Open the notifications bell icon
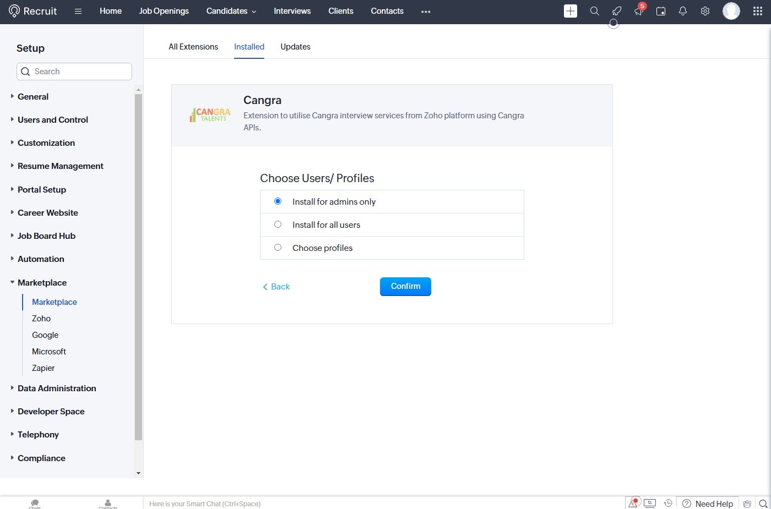Screen dimensions: 771x509 tap(683, 11)
